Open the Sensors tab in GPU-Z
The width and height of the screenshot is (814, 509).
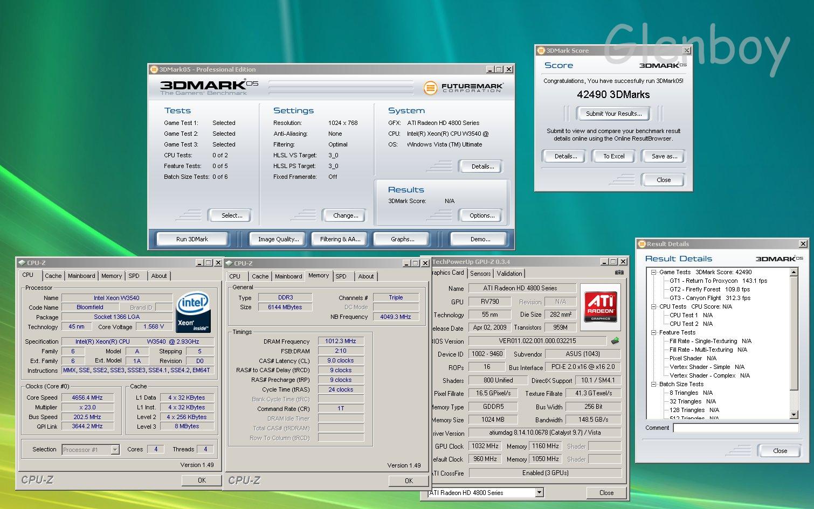tap(480, 274)
